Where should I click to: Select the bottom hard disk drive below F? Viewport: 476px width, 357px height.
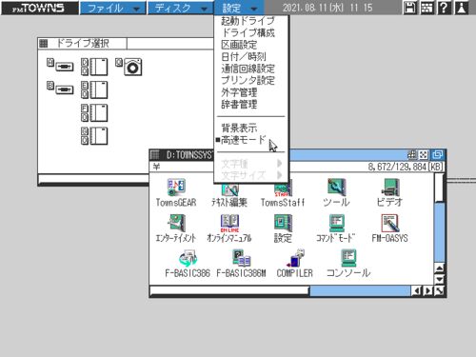tap(94, 136)
